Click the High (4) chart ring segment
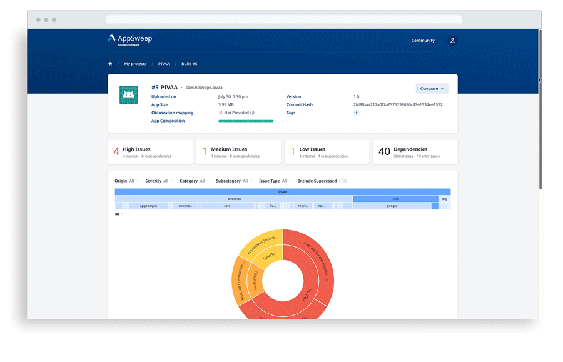563x362 pixels. (x=305, y=295)
